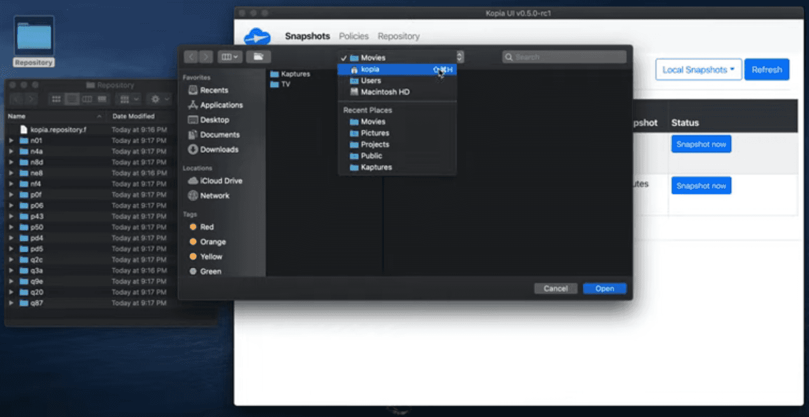Viewport: 809px width, 417px height.
Task: Expand the nf4 folder disclosure triangle
Action: [x=11, y=184]
